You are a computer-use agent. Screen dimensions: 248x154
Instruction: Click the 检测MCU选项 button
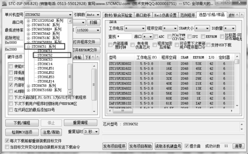(22, 132)
